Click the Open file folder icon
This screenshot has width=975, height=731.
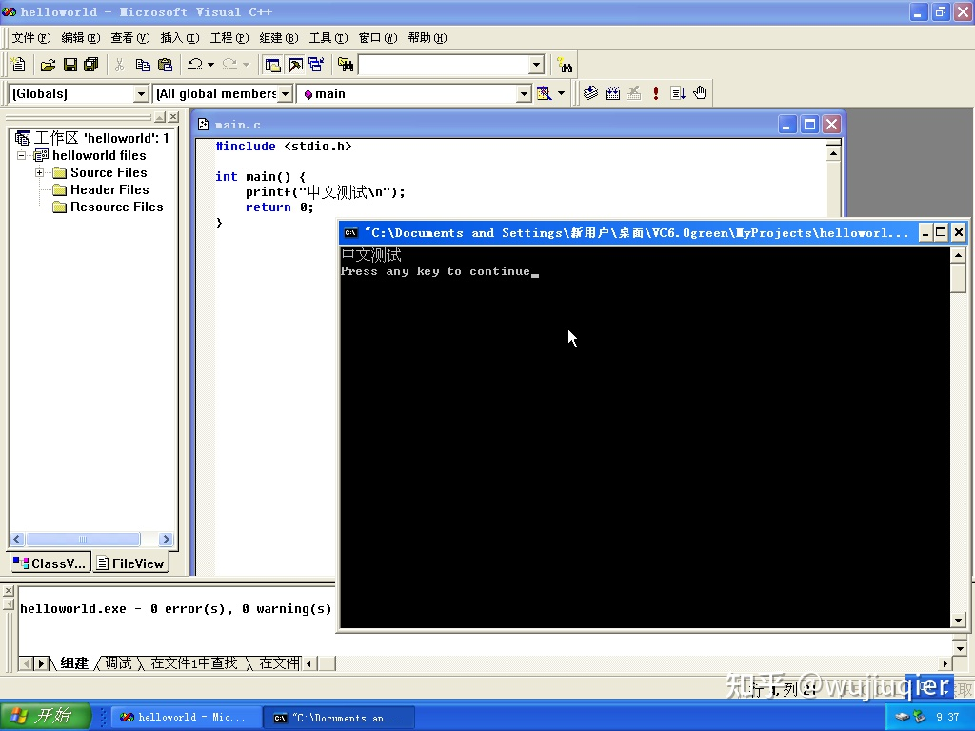[48, 64]
